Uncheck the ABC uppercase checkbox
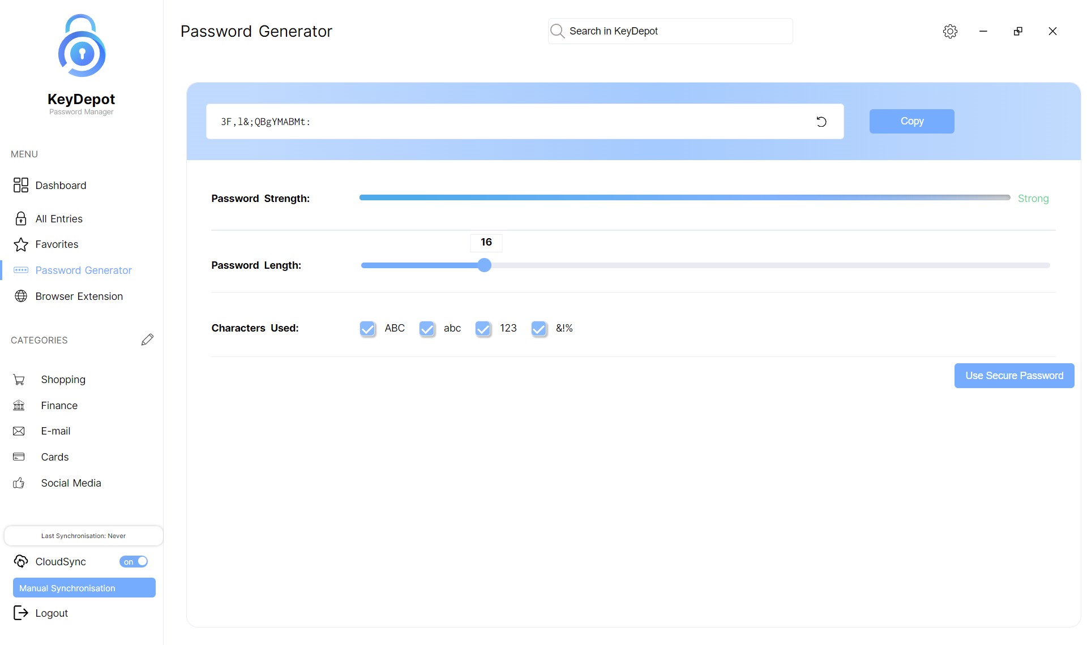This screenshot has height=645, width=1087. coord(367,329)
